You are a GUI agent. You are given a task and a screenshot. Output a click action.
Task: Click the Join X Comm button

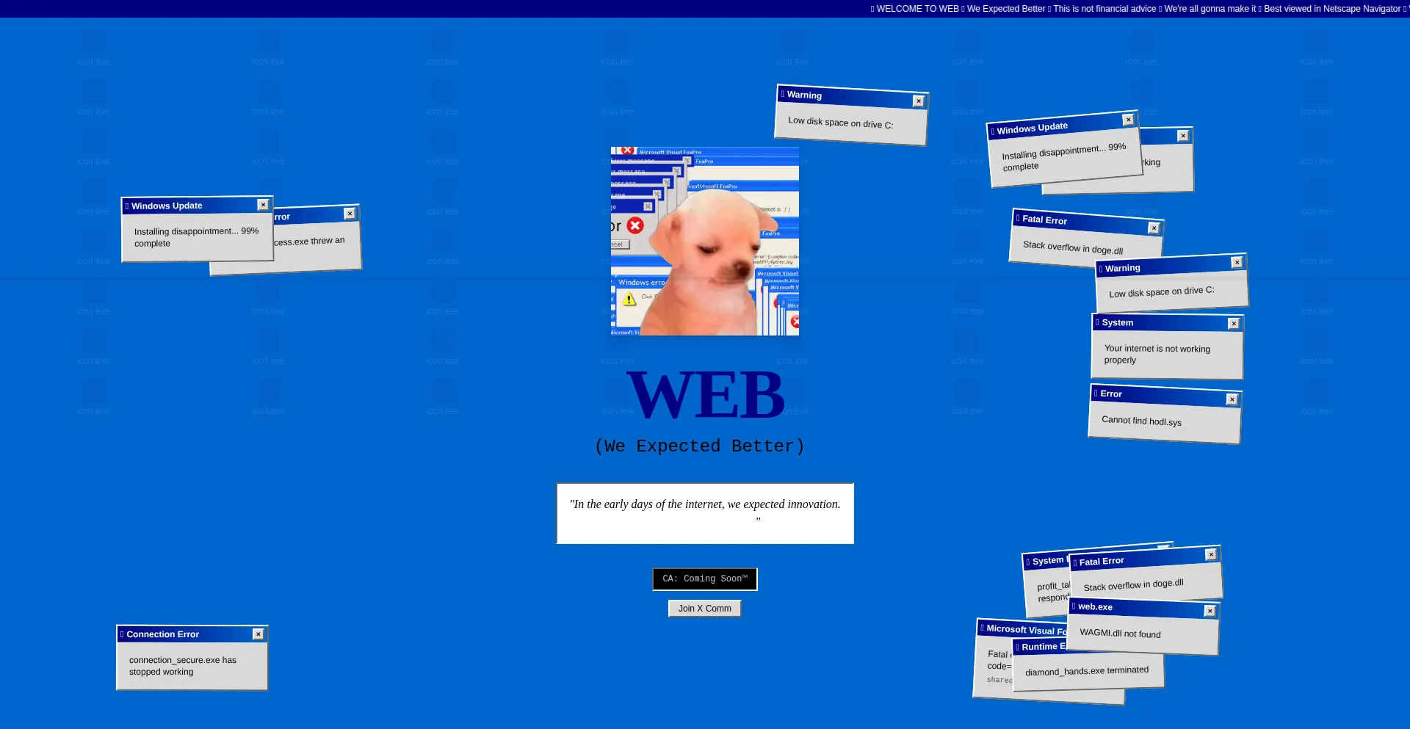pos(704,608)
